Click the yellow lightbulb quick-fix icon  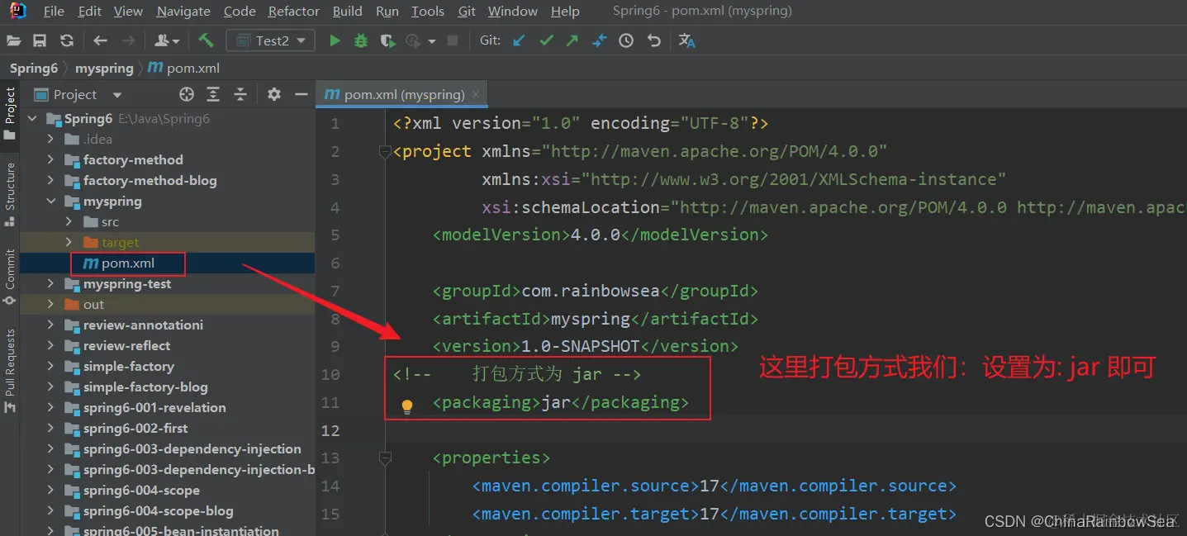click(407, 406)
